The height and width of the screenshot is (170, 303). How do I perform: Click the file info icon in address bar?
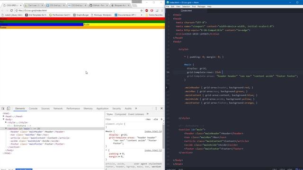click(x=17, y=10)
